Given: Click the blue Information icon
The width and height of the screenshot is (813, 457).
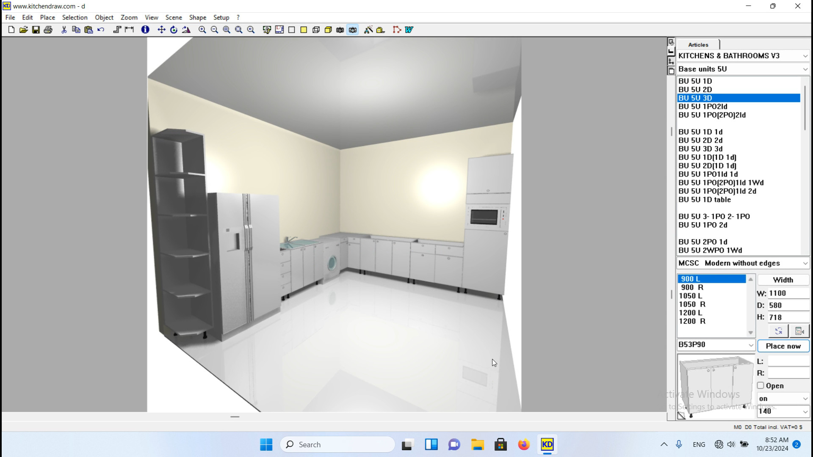Looking at the screenshot, I should tap(145, 30).
